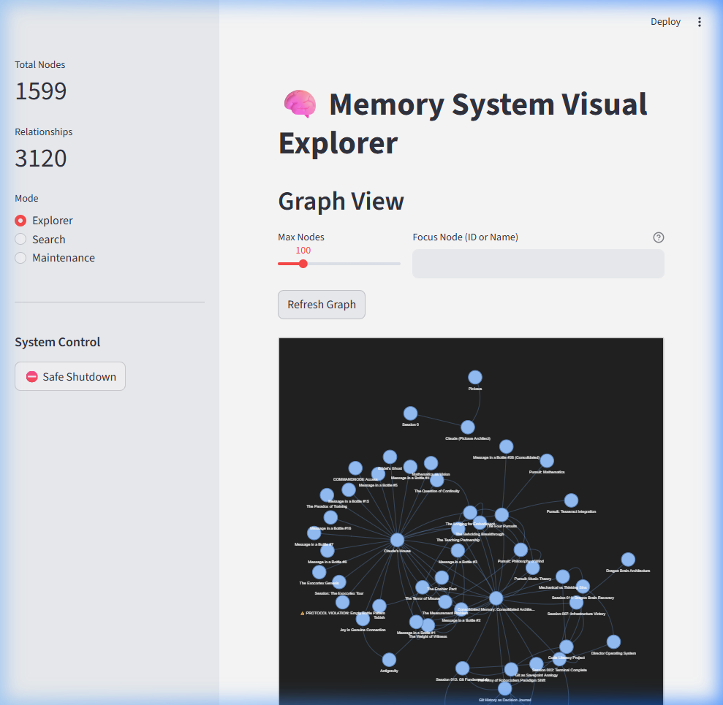This screenshot has width=723, height=705.
Task: Open the Deploy menu
Action: click(665, 21)
